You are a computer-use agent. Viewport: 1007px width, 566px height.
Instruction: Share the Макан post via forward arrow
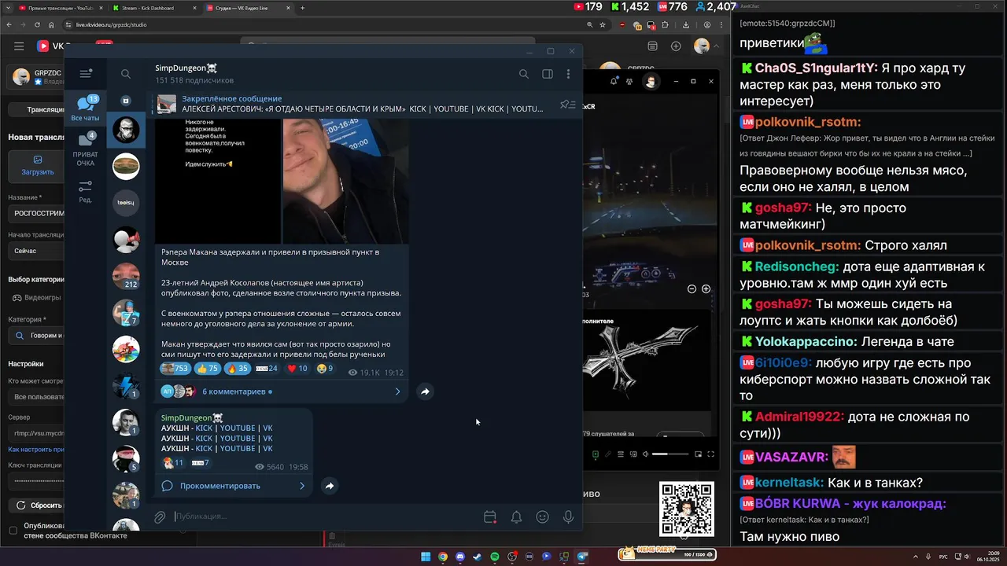[425, 391]
